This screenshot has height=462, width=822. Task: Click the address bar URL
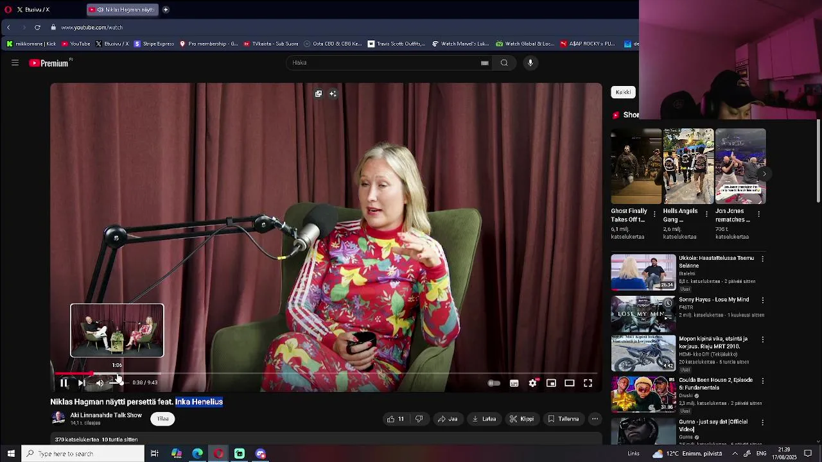pos(92,28)
